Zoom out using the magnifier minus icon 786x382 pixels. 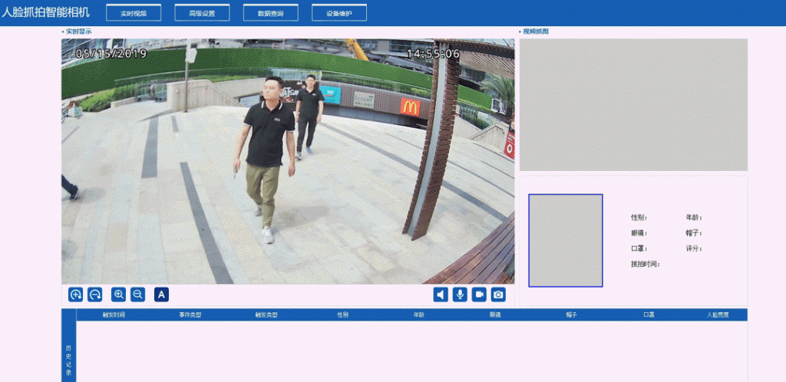[x=138, y=294]
